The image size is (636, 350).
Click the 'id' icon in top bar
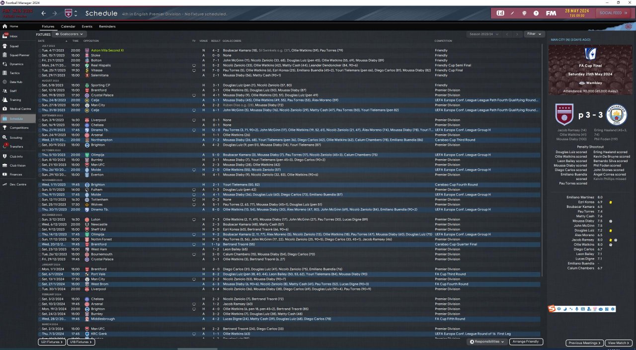500,13
